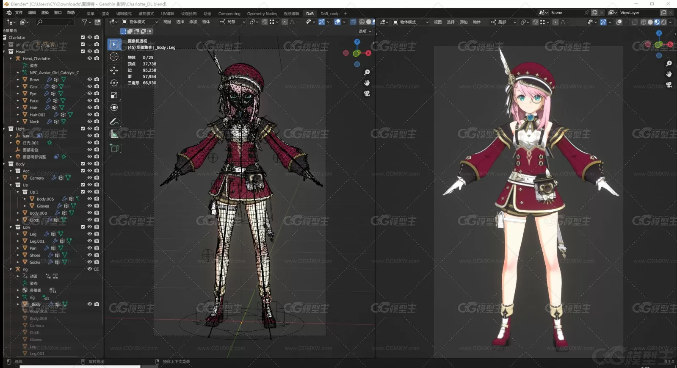Click render camera icon for Shoes row

97,255
